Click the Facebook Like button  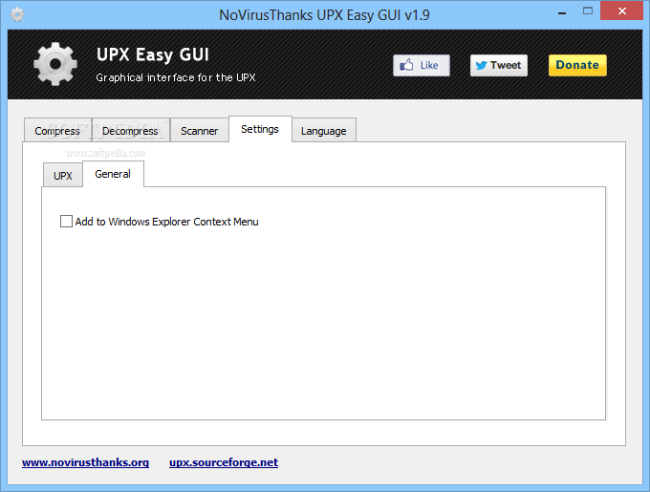(x=422, y=65)
